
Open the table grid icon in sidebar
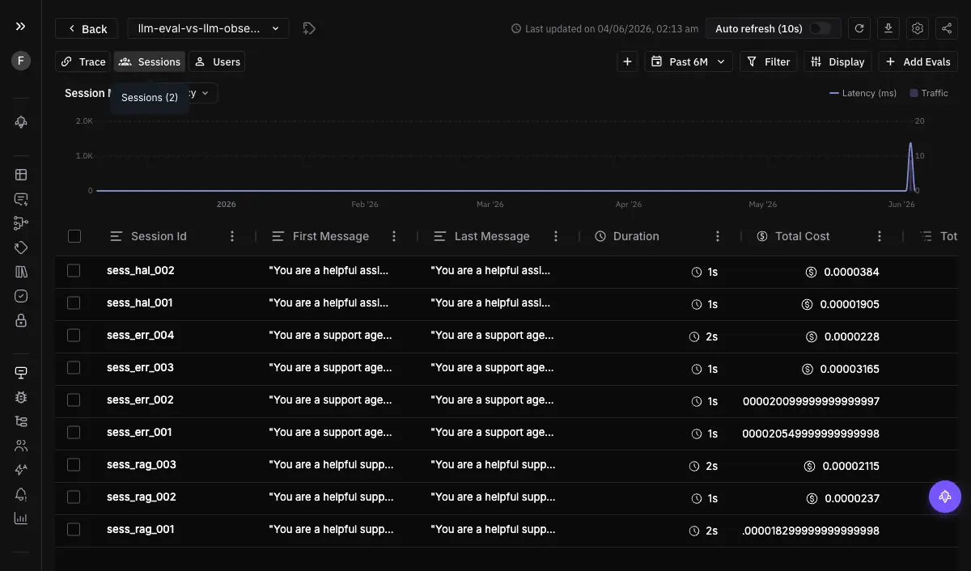point(21,175)
